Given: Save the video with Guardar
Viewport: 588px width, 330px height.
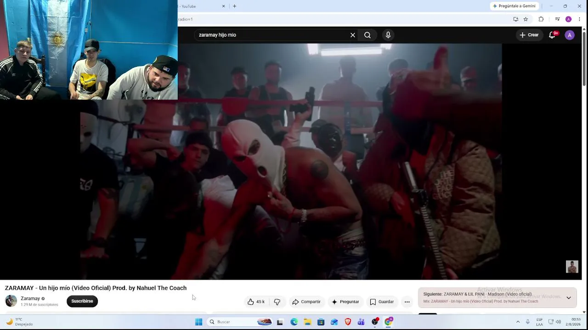Looking at the screenshot, I should [382, 302].
